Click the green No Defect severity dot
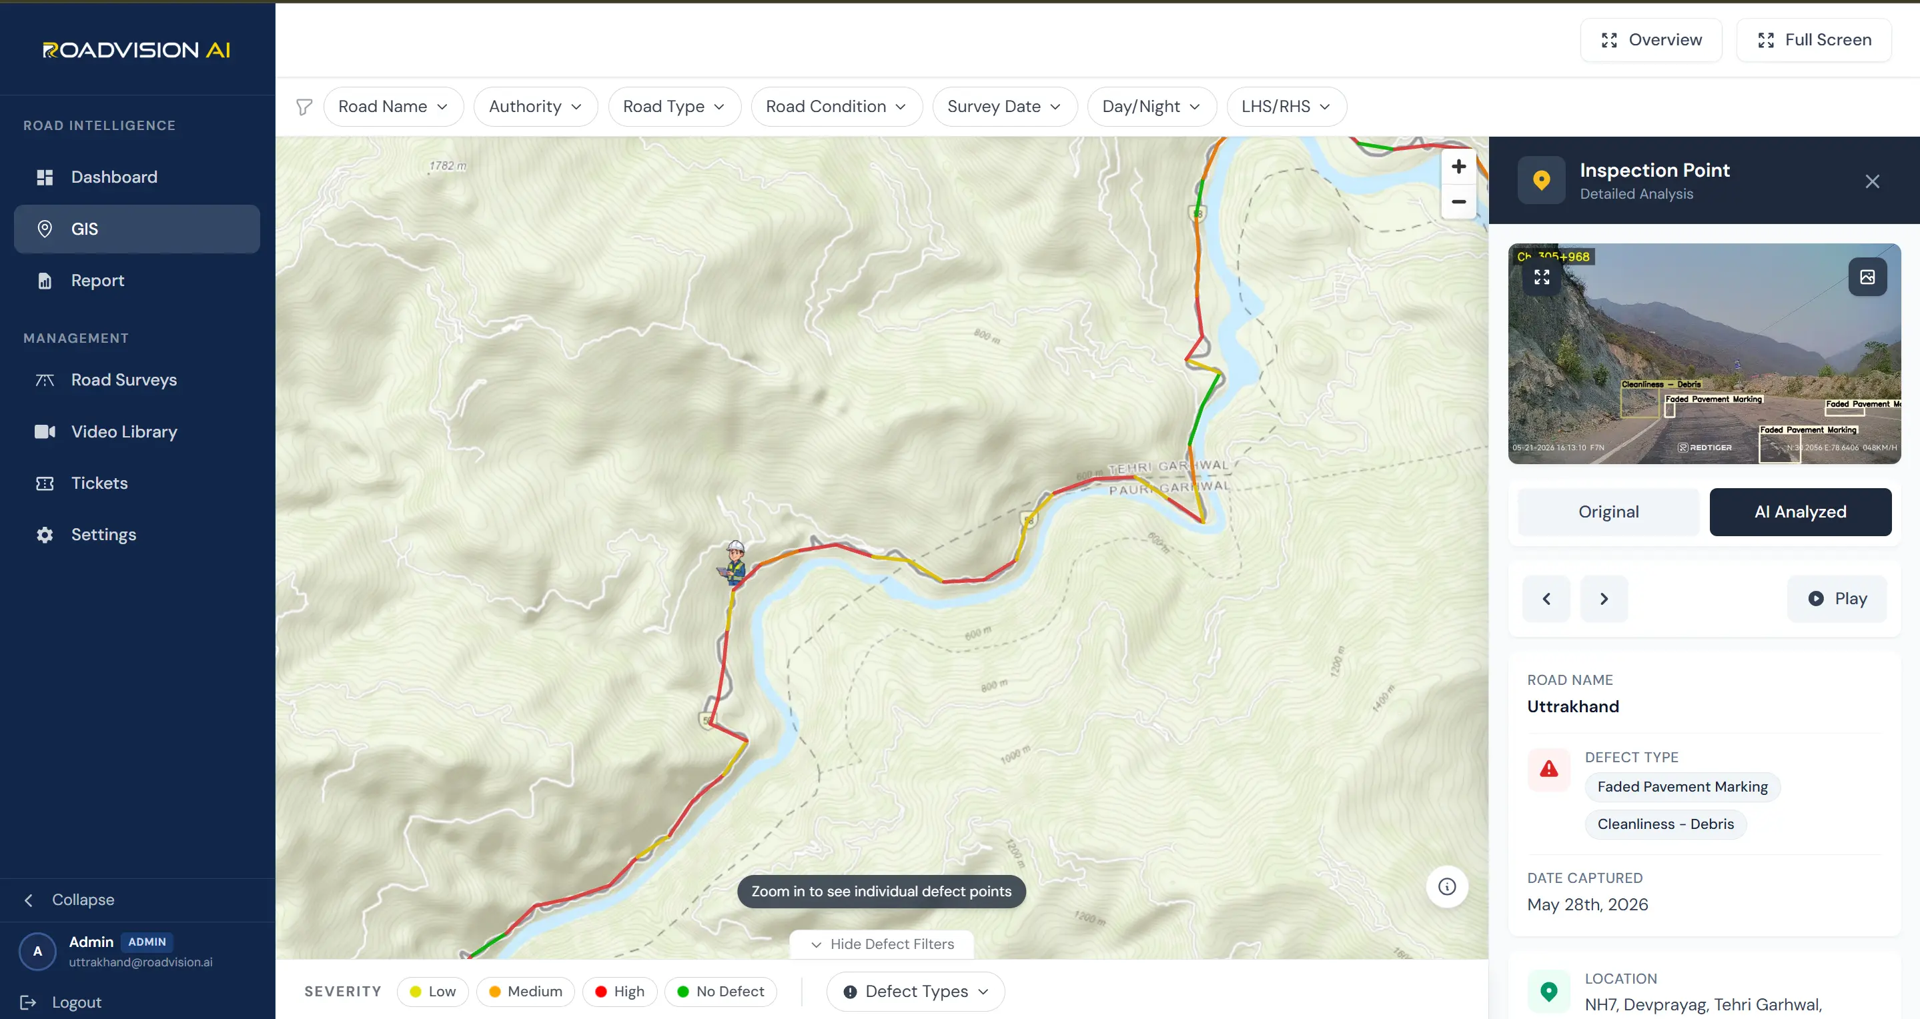Image resolution: width=1920 pixels, height=1019 pixels. point(682,992)
